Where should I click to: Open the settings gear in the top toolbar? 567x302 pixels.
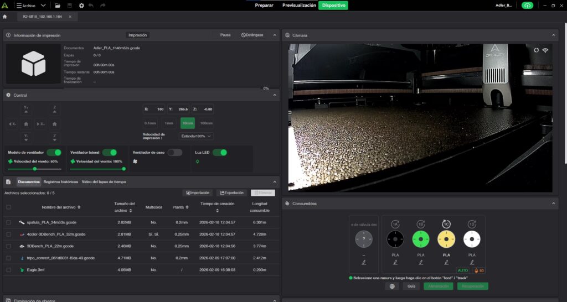click(81, 5)
